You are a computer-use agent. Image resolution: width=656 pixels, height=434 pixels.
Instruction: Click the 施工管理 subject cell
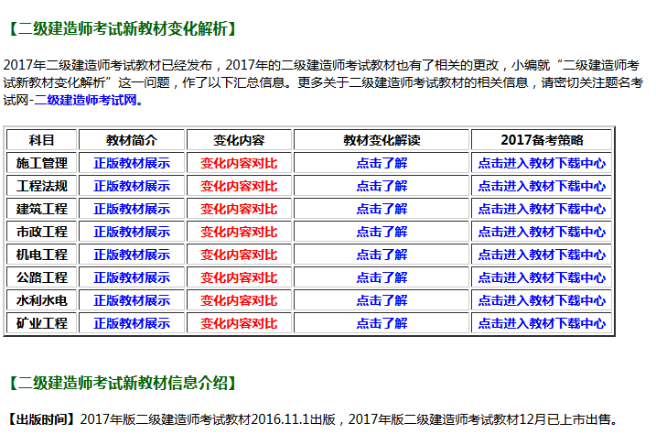41,163
